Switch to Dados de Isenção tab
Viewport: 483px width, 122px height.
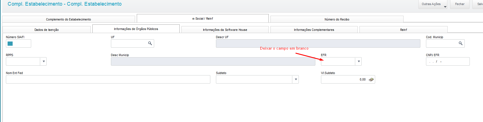point(47,30)
